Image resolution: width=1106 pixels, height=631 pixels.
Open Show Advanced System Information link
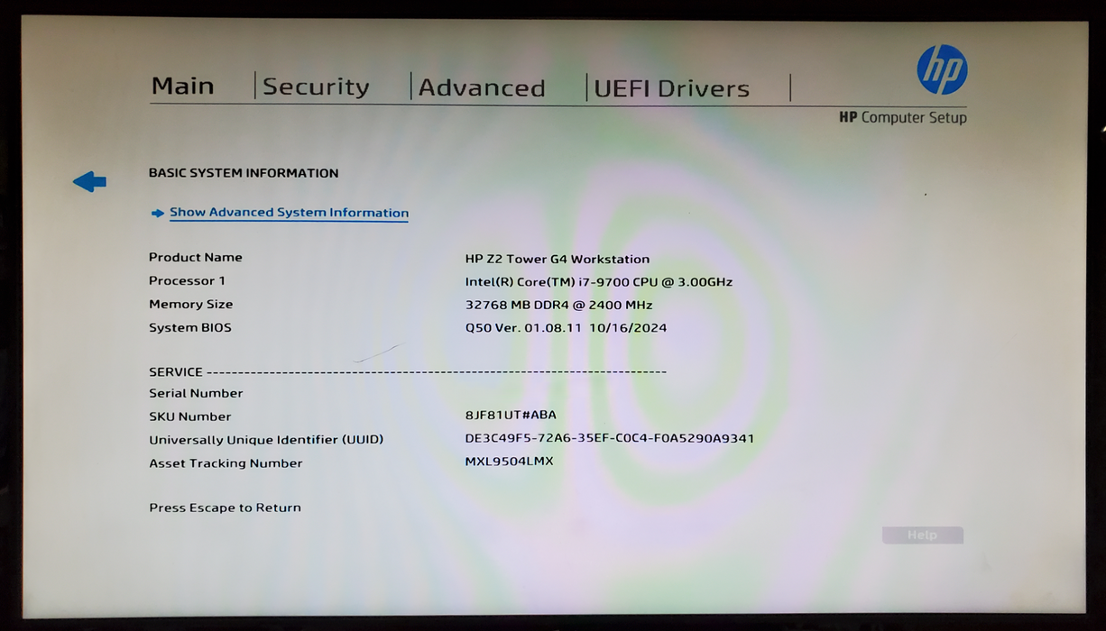tap(289, 213)
